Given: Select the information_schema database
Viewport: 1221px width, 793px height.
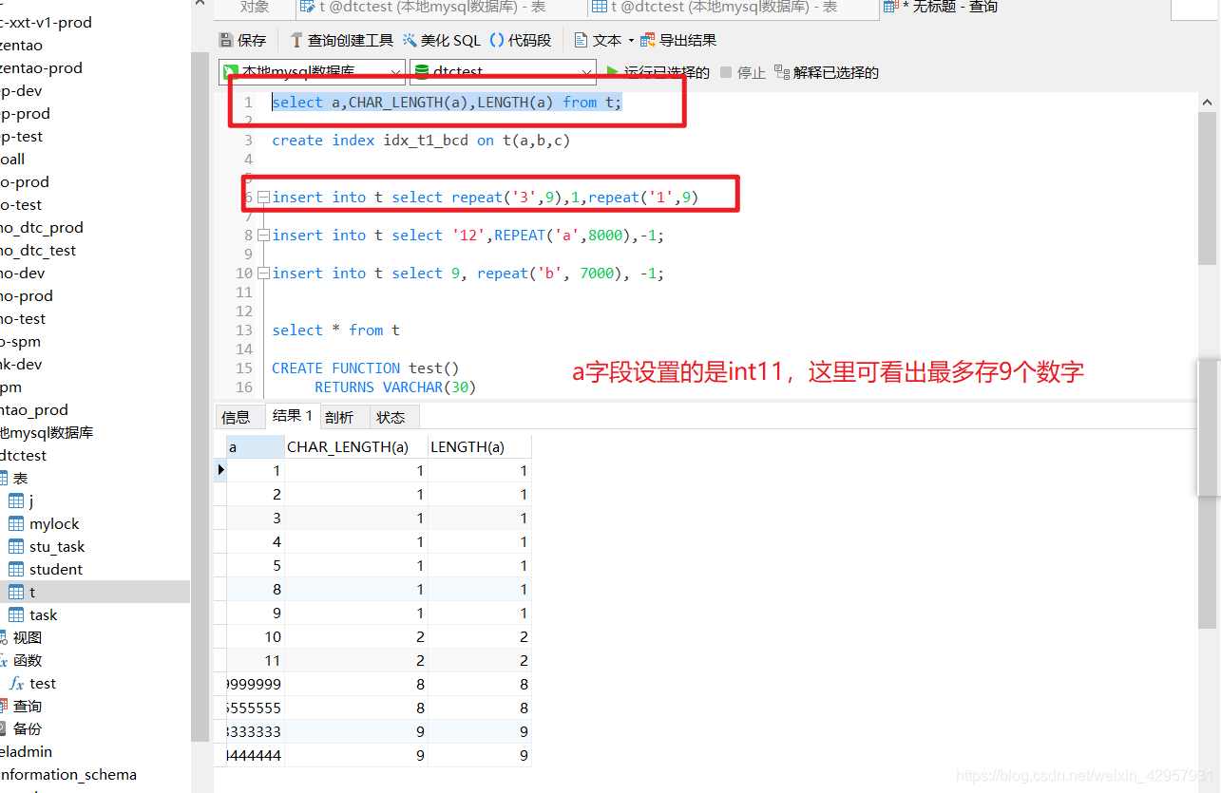Looking at the screenshot, I should pos(68,774).
